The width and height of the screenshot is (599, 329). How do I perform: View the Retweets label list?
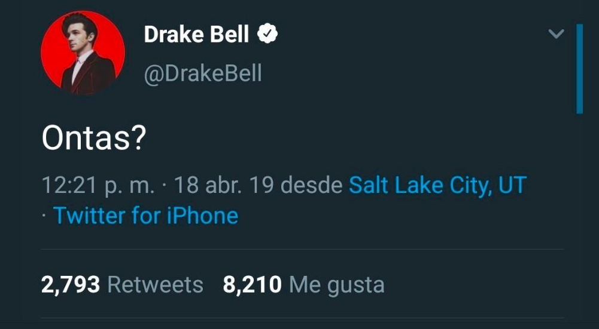pos(155,285)
